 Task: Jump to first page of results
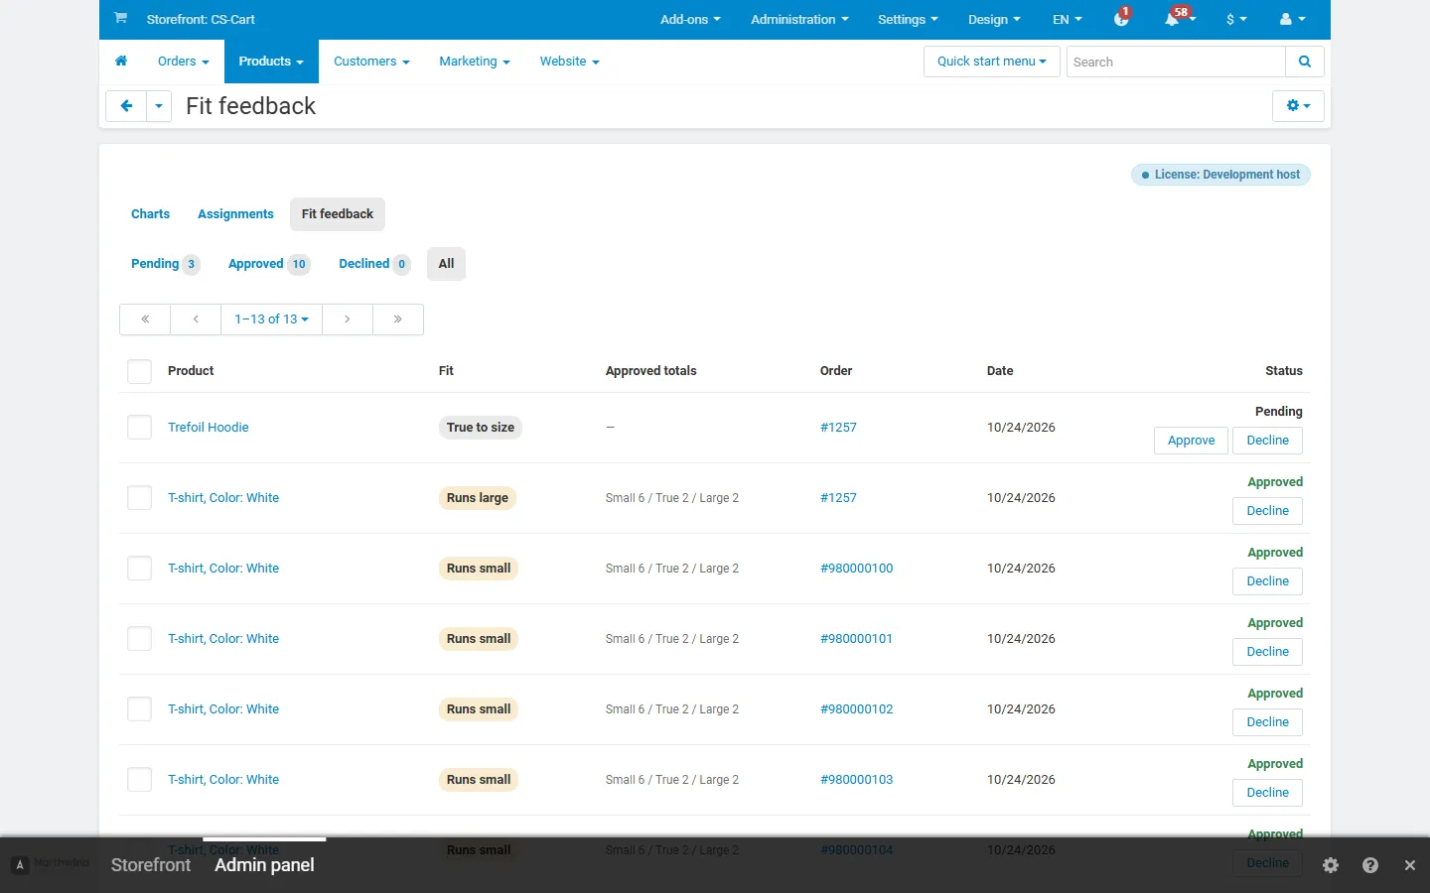pyautogui.click(x=145, y=319)
